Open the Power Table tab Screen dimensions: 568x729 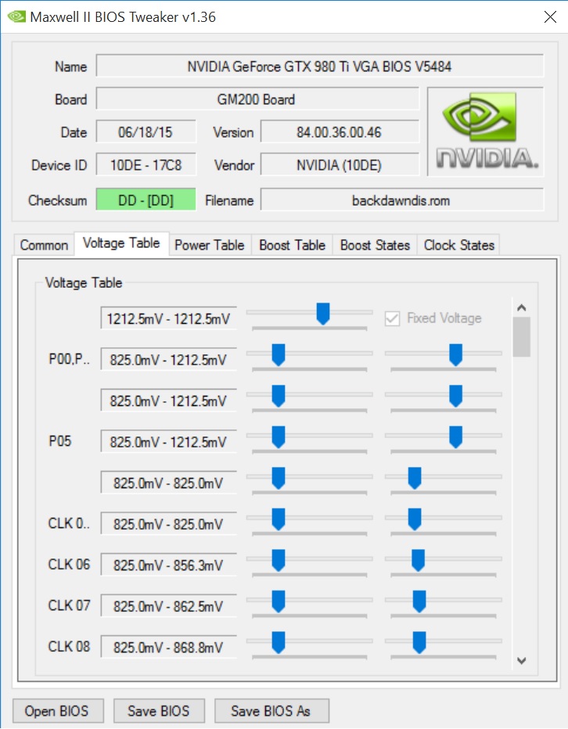click(210, 245)
